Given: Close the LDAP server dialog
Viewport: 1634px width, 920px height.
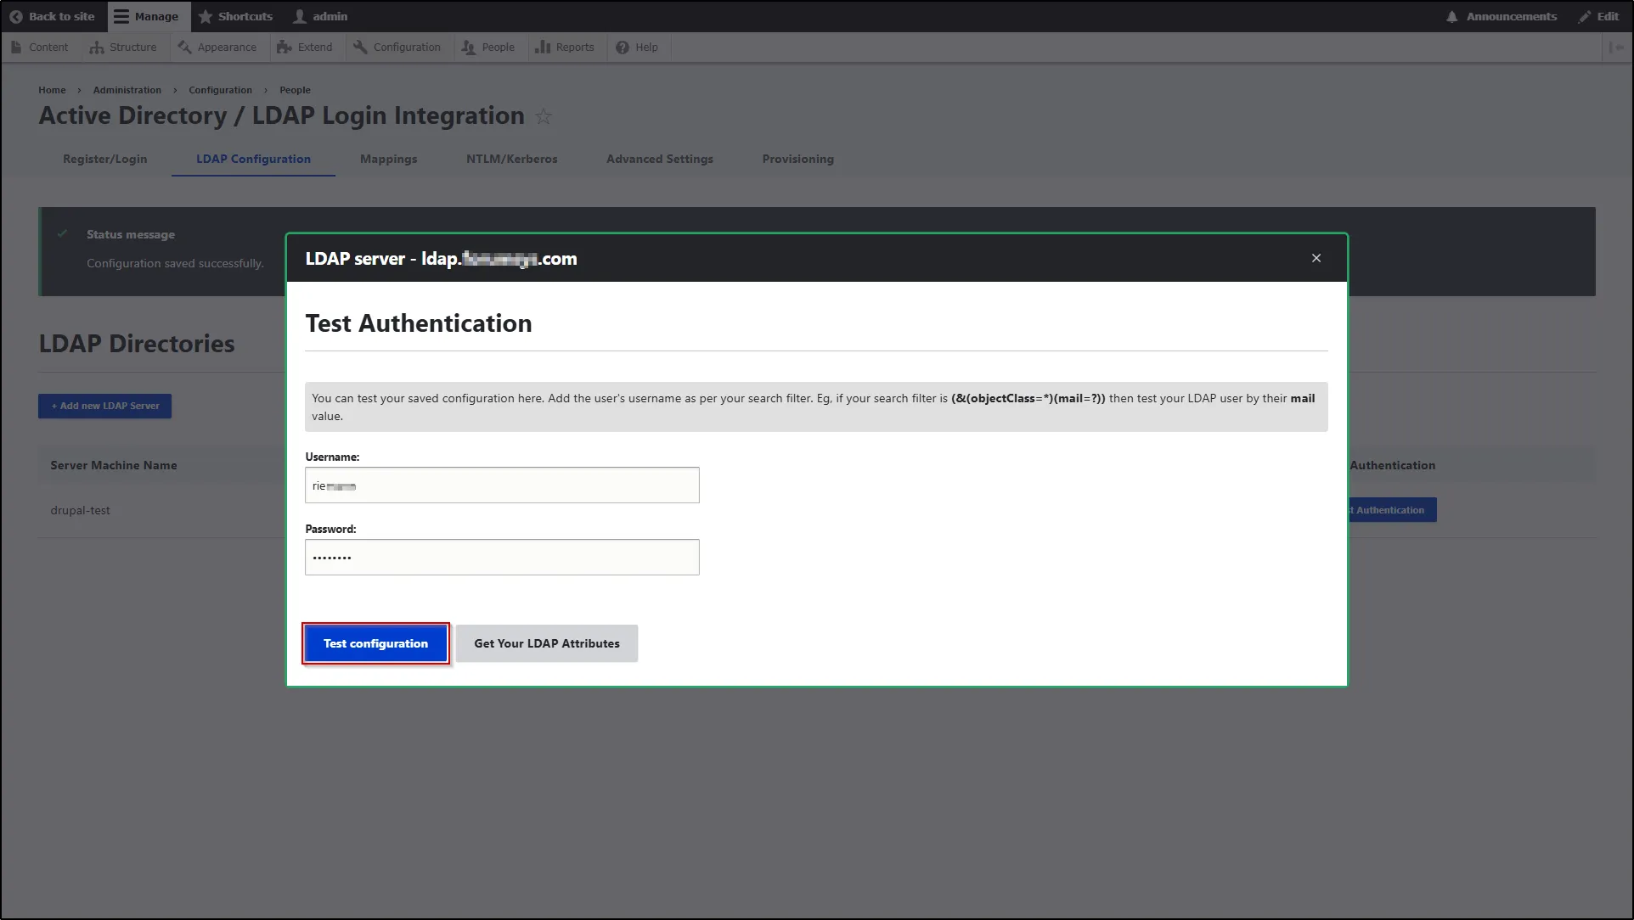Looking at the screenshot, I should [x=1316, y=258].
